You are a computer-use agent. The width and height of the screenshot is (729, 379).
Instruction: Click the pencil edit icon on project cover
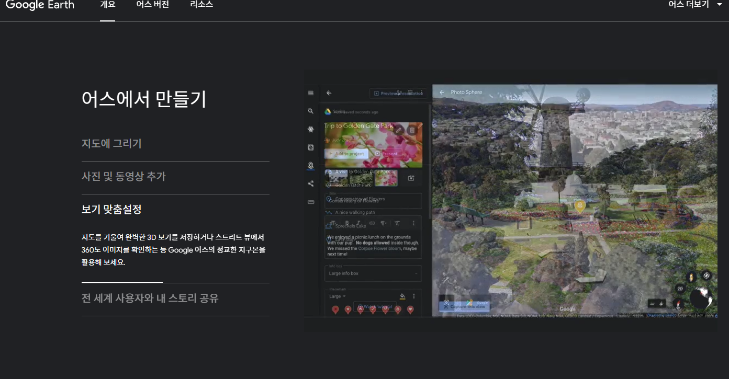click(x=399, y=130)
